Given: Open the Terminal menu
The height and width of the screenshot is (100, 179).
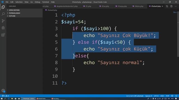Looking at the screenshot, I should (x=45, y=2).
